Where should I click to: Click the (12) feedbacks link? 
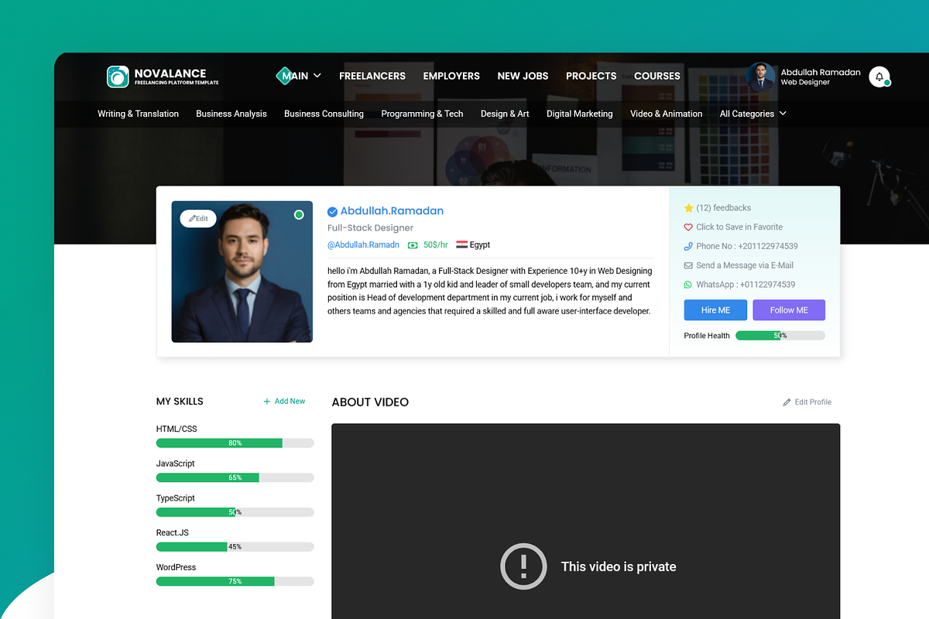point(724,208)
